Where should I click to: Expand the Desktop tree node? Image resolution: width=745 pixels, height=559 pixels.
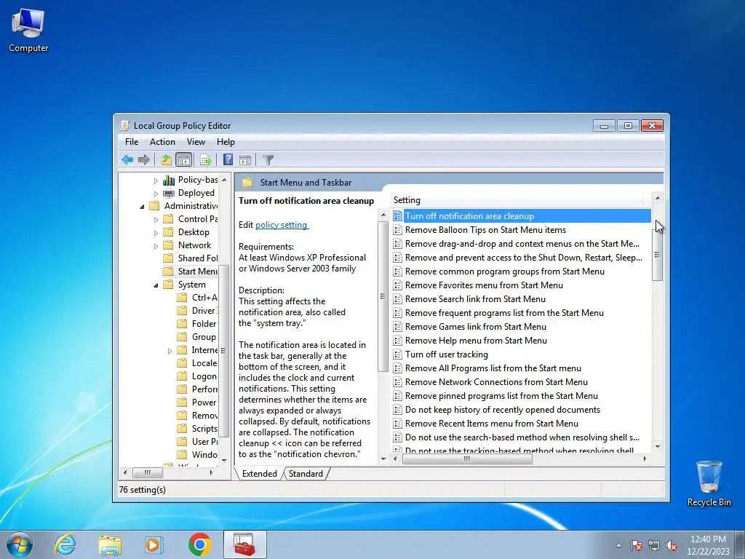(x=156, y=233)
